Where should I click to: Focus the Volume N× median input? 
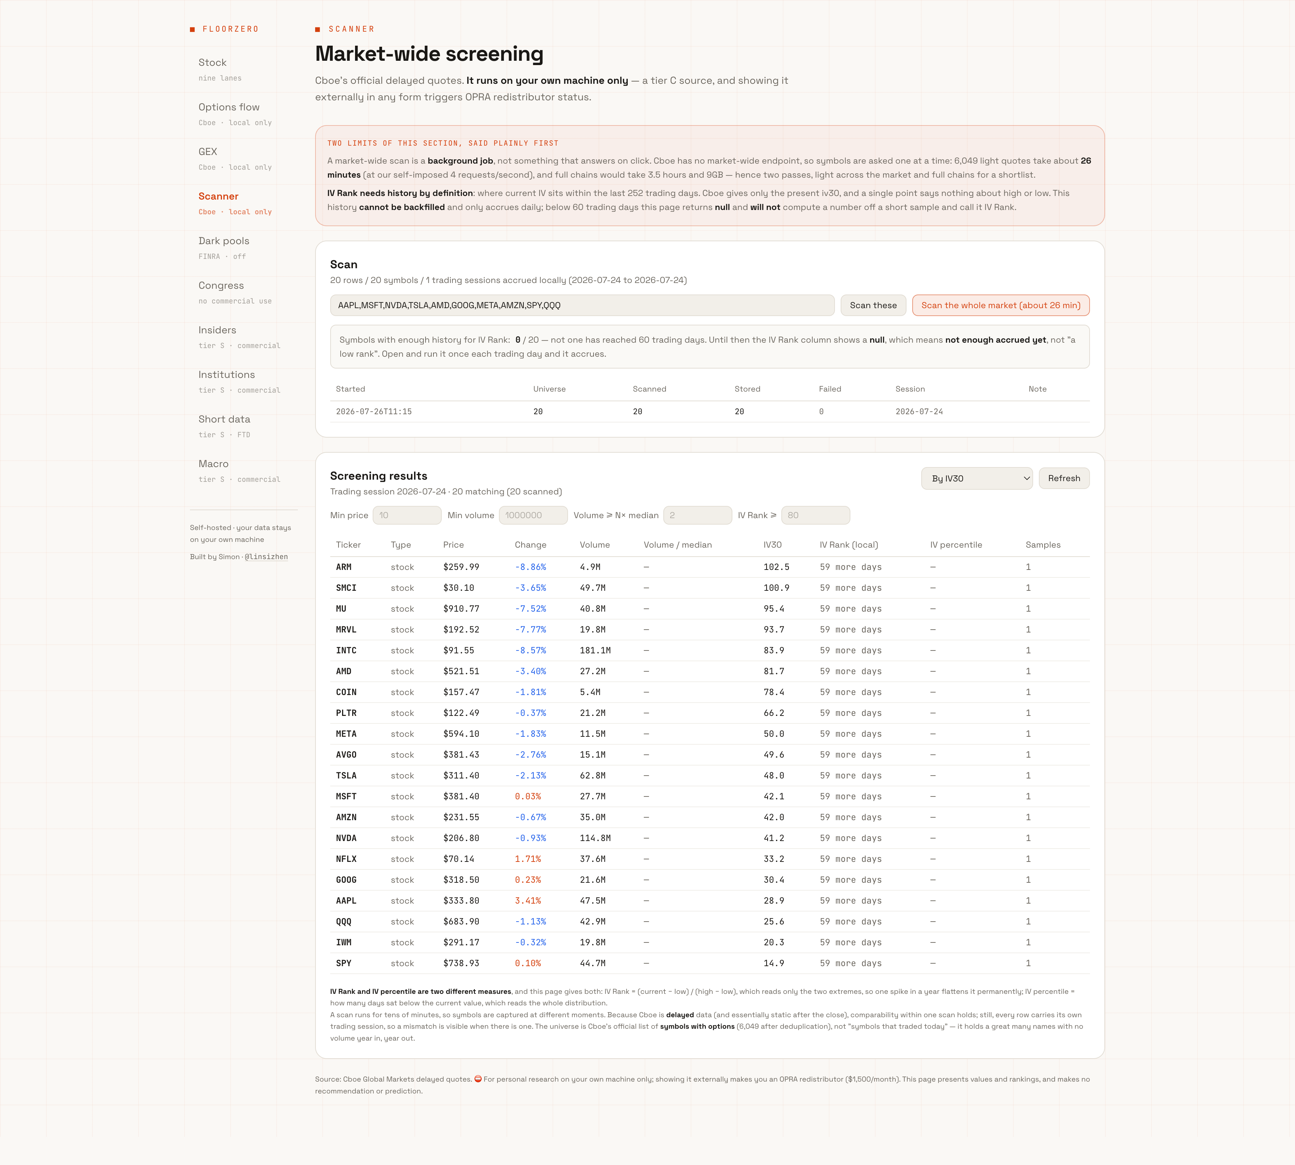click(698, 515)
